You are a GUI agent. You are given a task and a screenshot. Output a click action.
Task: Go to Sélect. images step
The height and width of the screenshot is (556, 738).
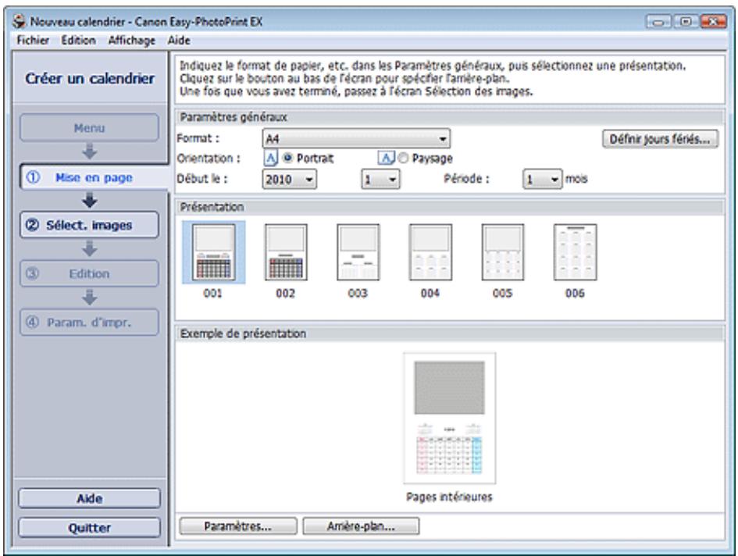[90, 225]
